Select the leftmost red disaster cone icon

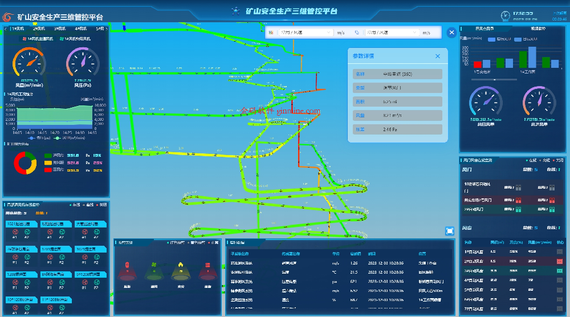click(x=127, y=272)
